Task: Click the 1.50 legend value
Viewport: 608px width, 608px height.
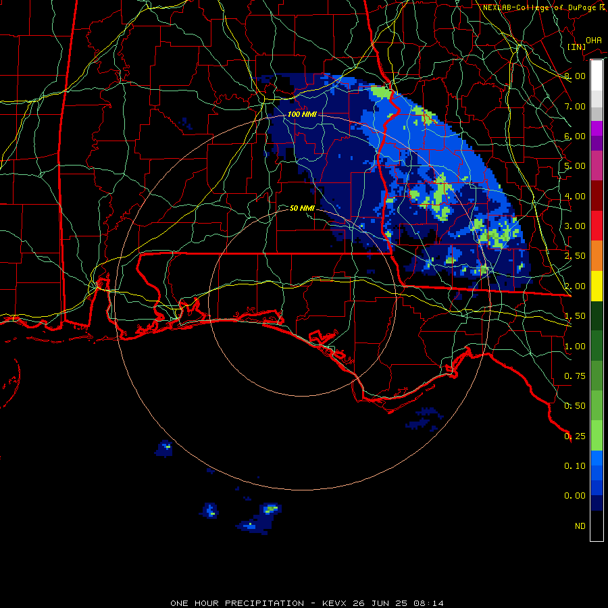Action: (575, 316)
